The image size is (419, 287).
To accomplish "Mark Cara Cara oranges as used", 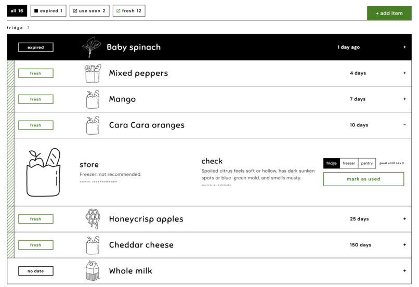I will [x=363, y=179].
